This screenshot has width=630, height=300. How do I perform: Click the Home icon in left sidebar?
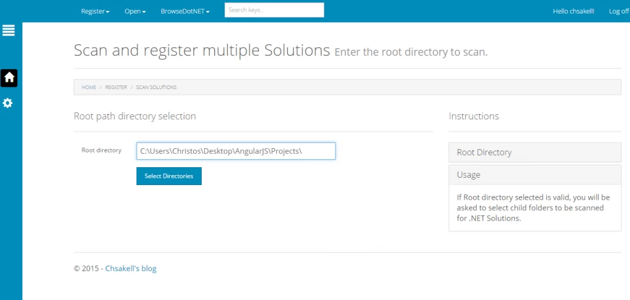(x=9, y=77)
